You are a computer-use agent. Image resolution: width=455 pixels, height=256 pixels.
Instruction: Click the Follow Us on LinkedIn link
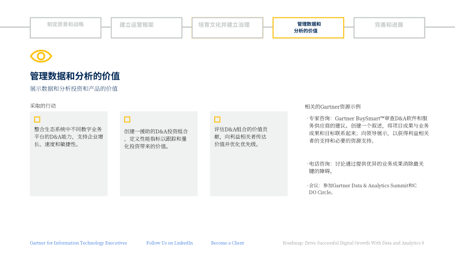pyautogui.click(x=170, y=243)
